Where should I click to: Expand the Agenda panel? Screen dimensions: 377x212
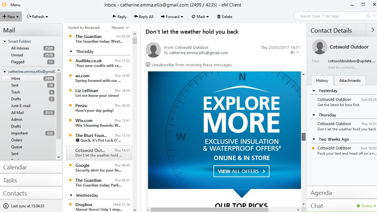[342, 193]
